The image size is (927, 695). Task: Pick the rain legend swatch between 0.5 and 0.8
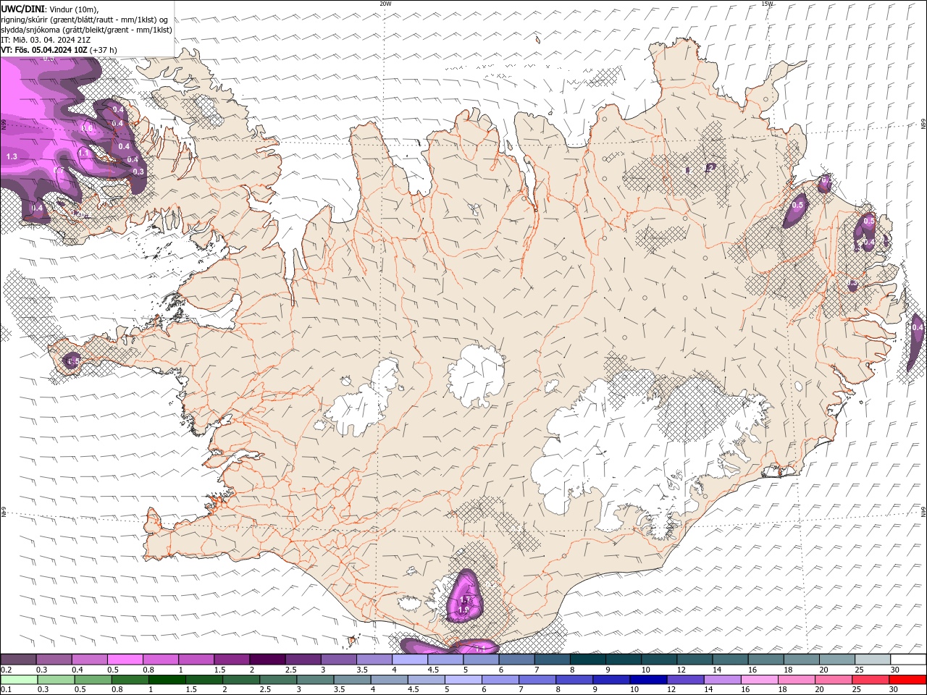(x=93, y=680)
